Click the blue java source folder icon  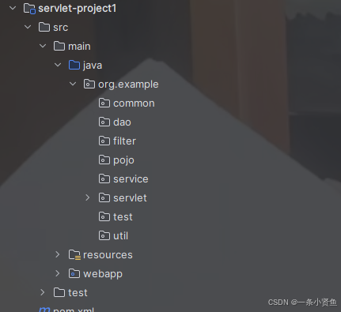[x=74, y=65]
